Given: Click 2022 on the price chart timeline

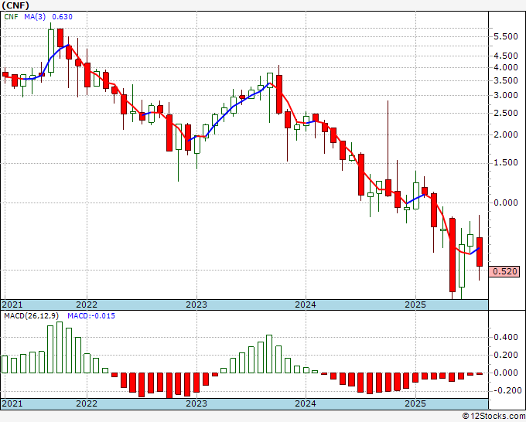Looking at the screenshot, I should (x=87, y=305).
